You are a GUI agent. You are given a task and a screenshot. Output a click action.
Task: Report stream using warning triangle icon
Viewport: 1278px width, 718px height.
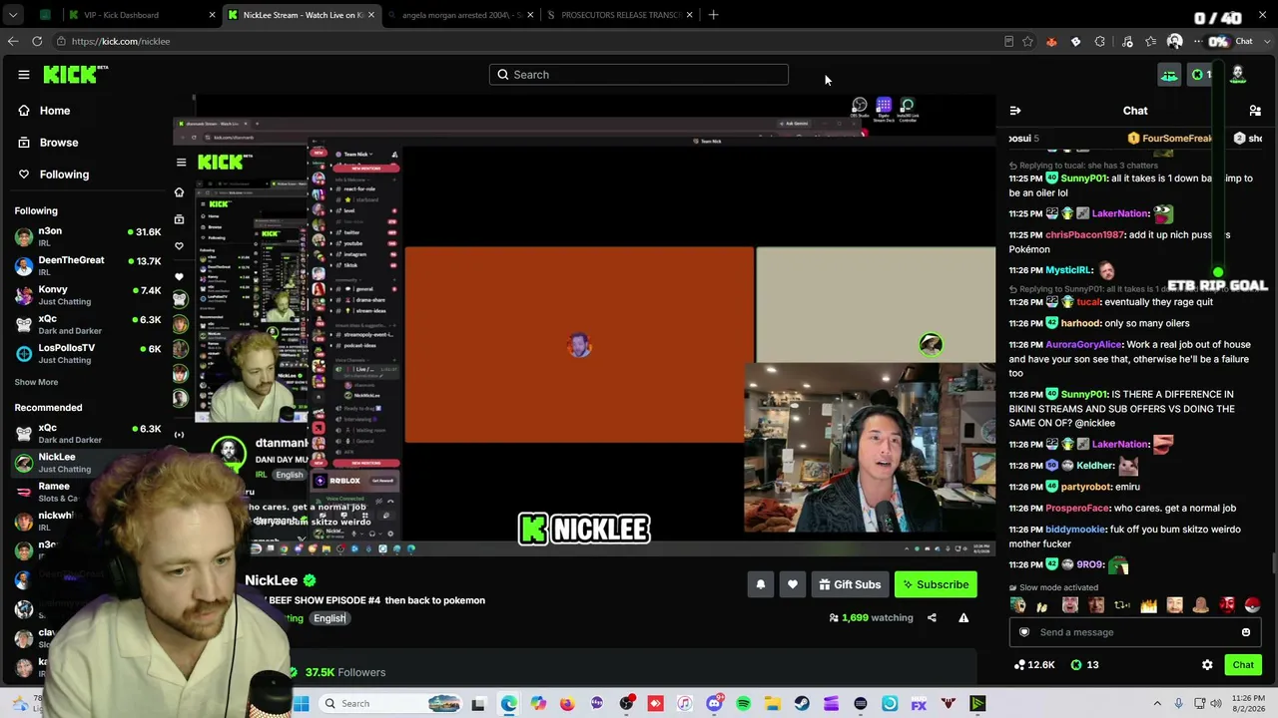(x=963, y=618)
